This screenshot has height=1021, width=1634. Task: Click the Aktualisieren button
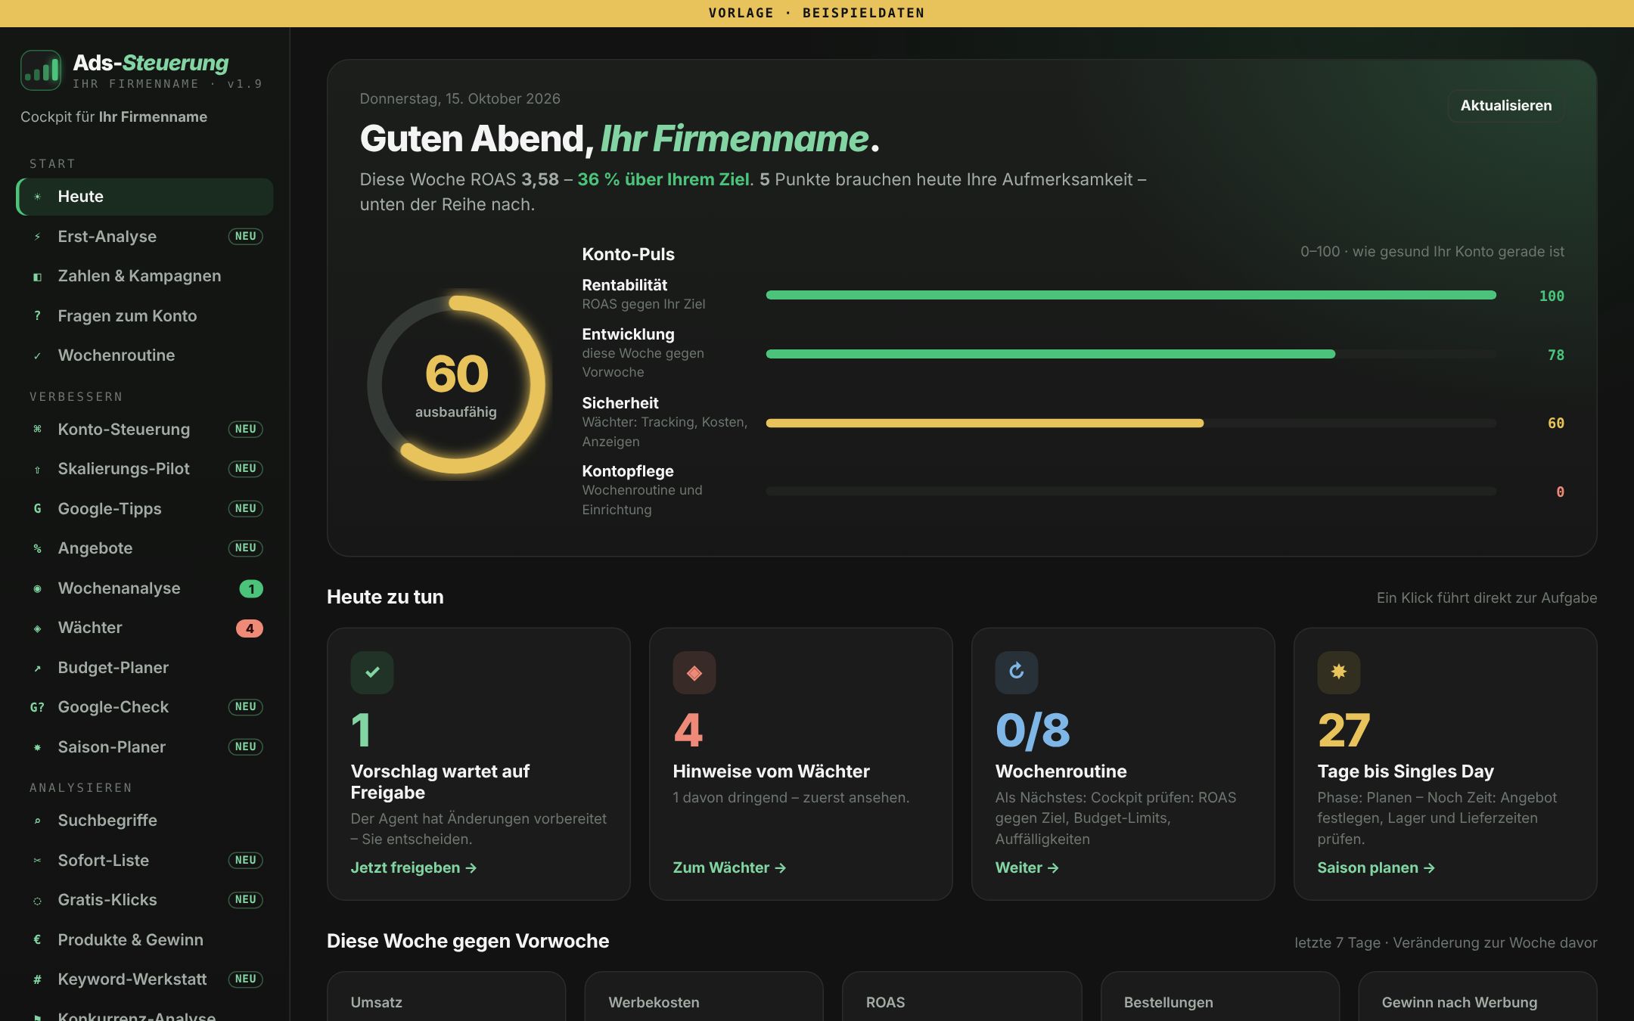click(x=1505, y=106)
